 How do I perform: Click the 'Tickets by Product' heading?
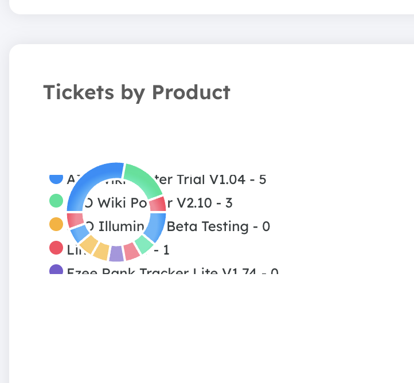136,92
